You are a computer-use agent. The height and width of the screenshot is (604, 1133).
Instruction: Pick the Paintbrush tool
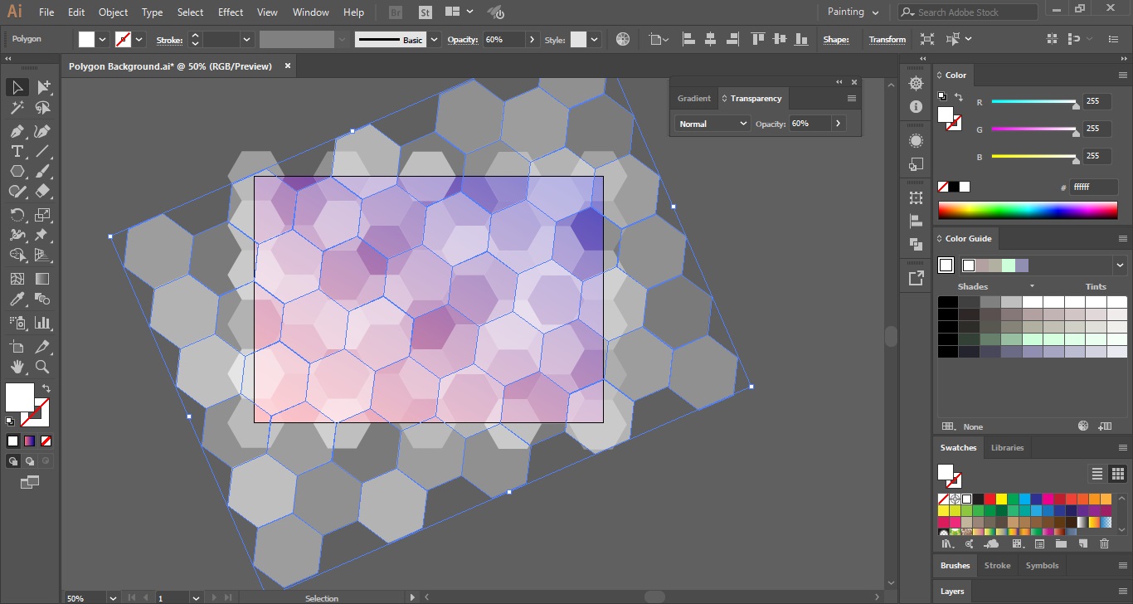pyautogui.click(x=41, y=172)
